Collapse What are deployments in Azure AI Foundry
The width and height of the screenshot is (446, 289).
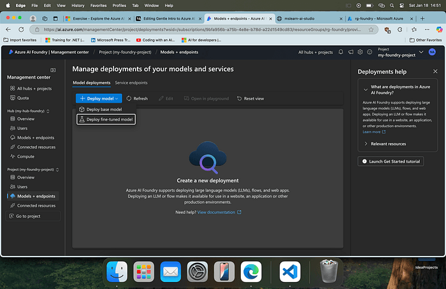(366, 90)
